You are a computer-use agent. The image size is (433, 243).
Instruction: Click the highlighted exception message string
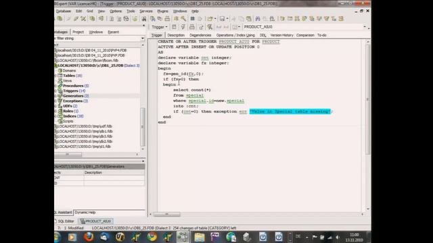pos(290,111)
